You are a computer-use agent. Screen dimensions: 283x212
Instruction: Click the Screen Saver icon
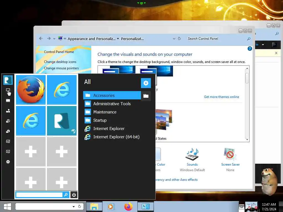pos(230,155)
